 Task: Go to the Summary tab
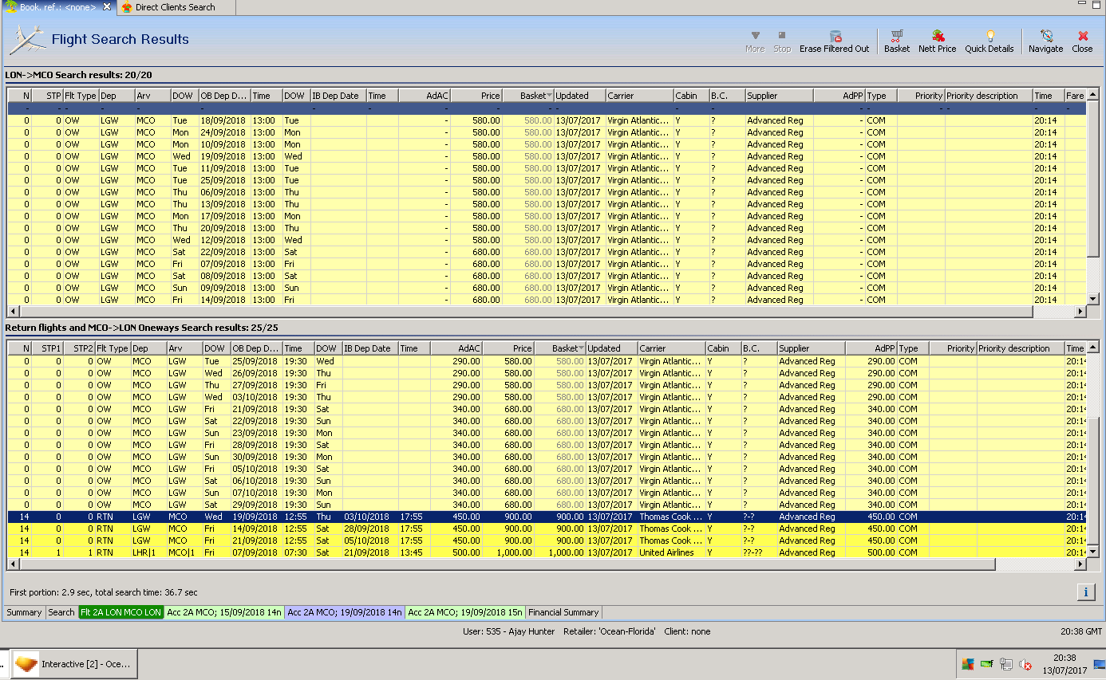(x=24, y=612)
